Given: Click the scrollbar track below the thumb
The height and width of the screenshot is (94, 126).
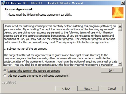Looking at the screenshot, I should pos(120,46).
